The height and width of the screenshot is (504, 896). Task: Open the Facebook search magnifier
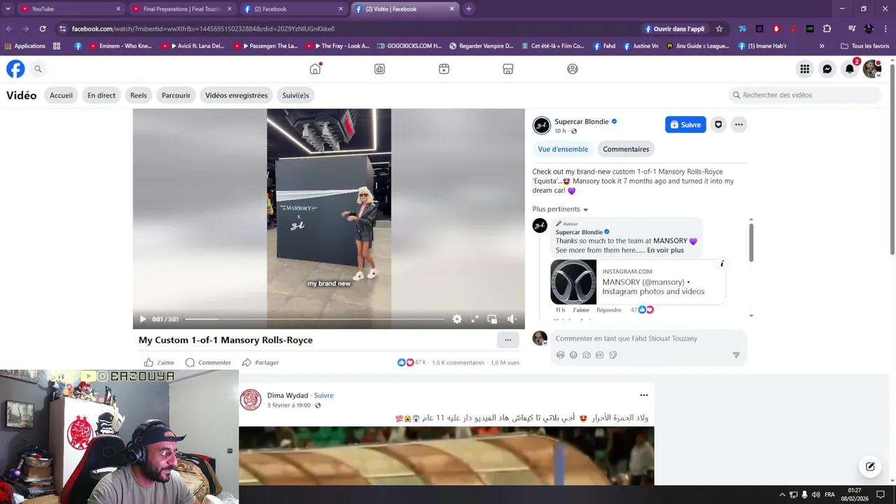[x=38, y=69]
